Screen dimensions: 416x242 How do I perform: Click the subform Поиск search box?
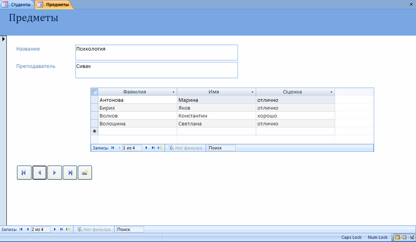[x=221, y=148]
